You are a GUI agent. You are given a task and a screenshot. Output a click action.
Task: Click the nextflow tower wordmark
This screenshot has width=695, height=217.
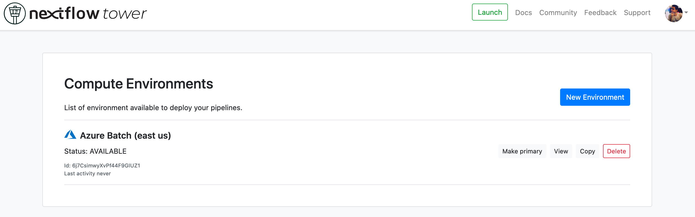click(x=88, y=13)
